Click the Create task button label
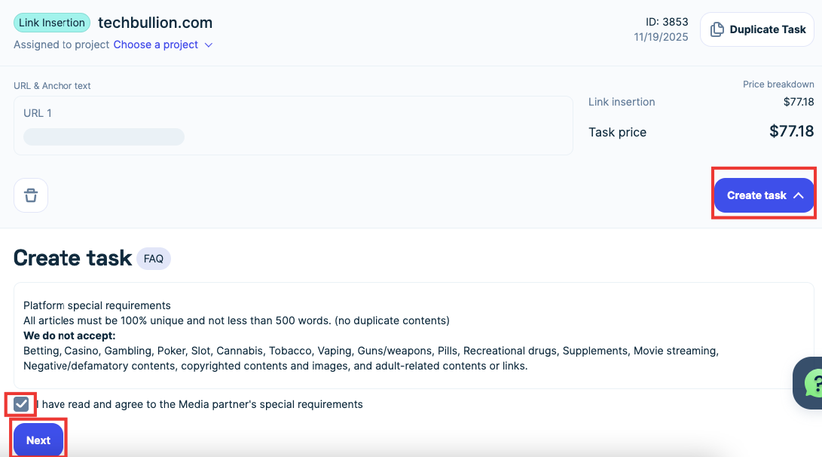The width and height of the screenshot is (822, 457). (756, 195)
